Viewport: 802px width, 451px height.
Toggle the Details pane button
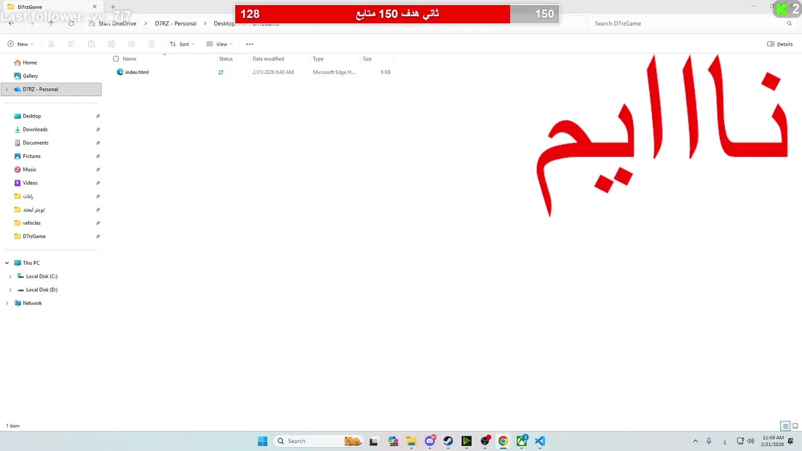(x=780, y=44)
